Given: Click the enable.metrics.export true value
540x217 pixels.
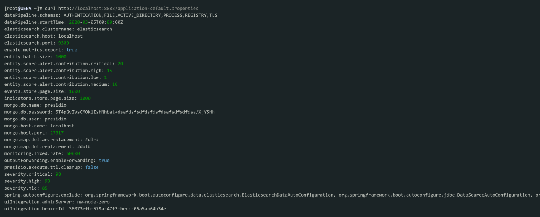Looking at the screenshot, I should (72, 50).
